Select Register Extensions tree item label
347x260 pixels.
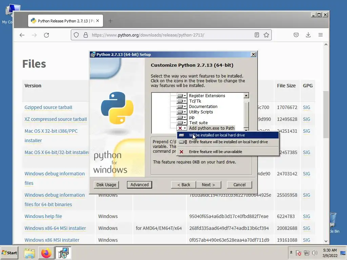[x=207, y=96]
